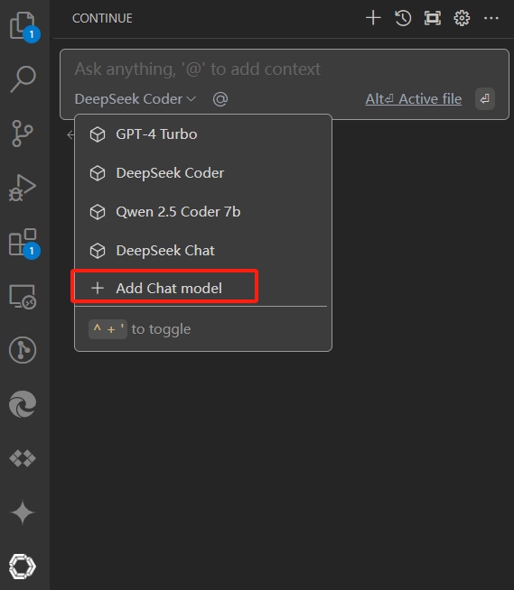Click the Continue extension icon at bottom
Screen dimensions: 514x590
tap(23, 567)
